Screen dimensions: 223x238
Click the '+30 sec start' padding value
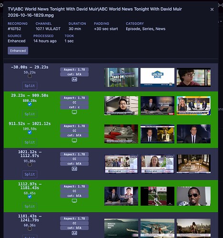tap(106, 29)
